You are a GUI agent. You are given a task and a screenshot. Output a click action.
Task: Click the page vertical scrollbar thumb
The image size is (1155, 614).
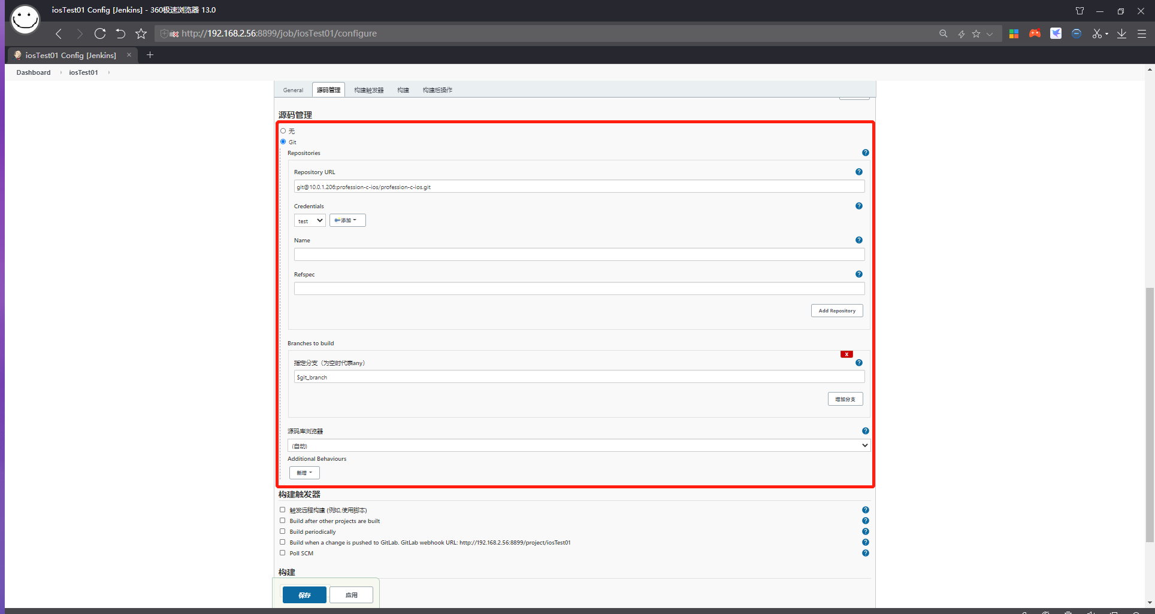pyautogui.click(x=1149, y=415)
